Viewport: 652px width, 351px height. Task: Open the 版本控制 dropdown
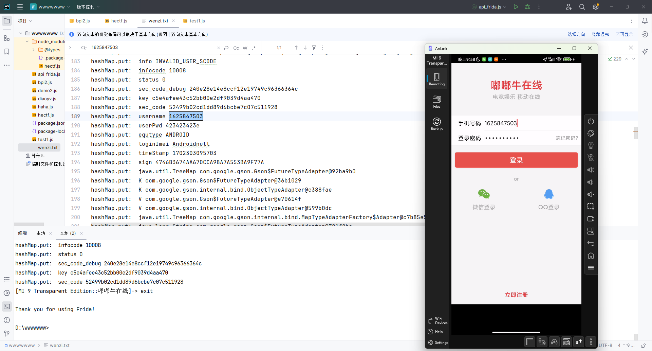(x=88, y=7)
